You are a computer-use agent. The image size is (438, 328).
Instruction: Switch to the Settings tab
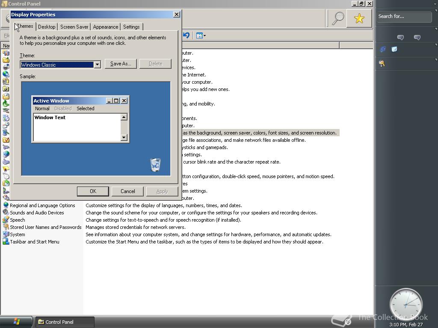click(131, 27)
